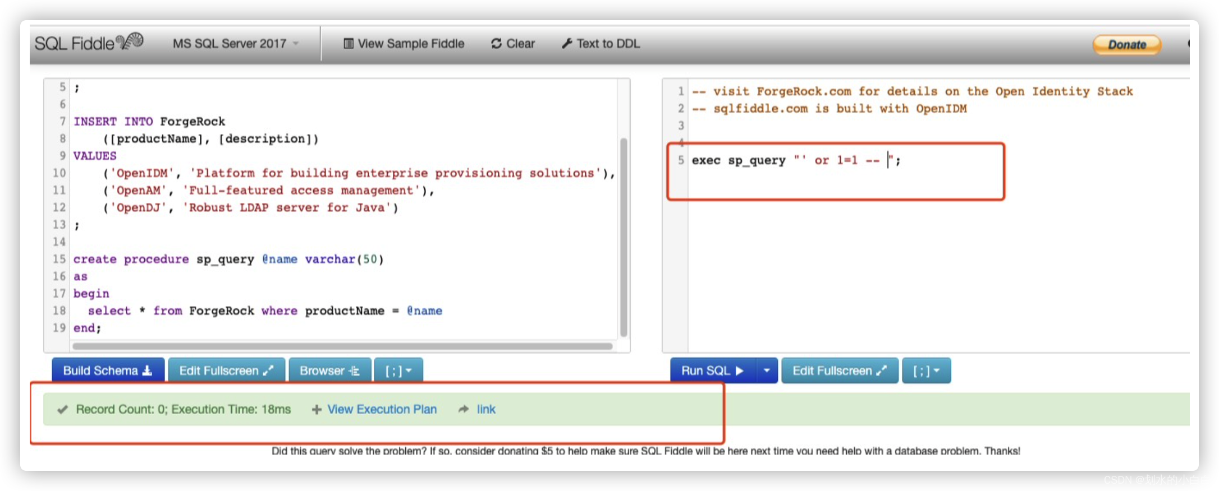Open schema Edit Fullscreen

coord(226,370)
